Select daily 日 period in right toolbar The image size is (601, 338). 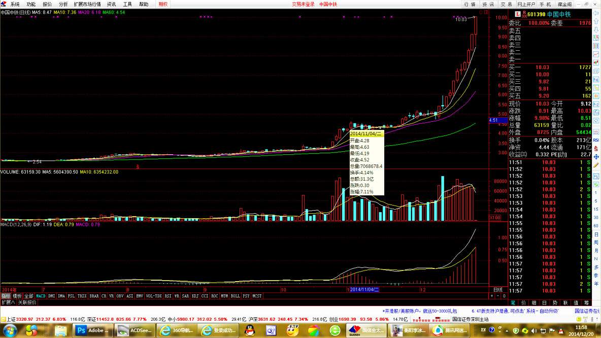(596, 234)
